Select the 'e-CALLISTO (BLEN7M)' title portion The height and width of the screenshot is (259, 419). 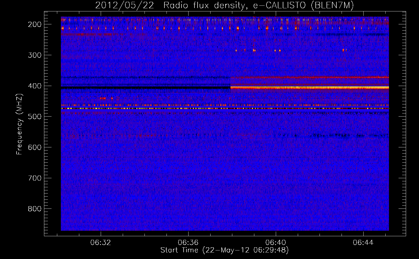point(303,5)
